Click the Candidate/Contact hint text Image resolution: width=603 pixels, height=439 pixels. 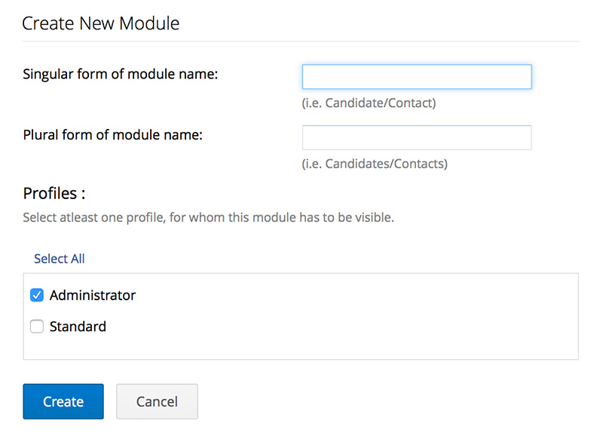369,103
